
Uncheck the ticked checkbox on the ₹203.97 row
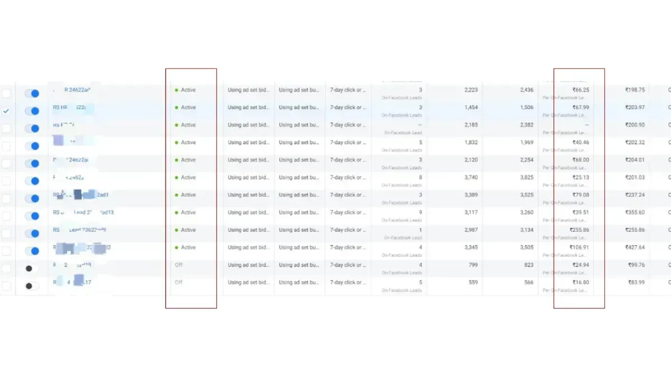(6, 111)
